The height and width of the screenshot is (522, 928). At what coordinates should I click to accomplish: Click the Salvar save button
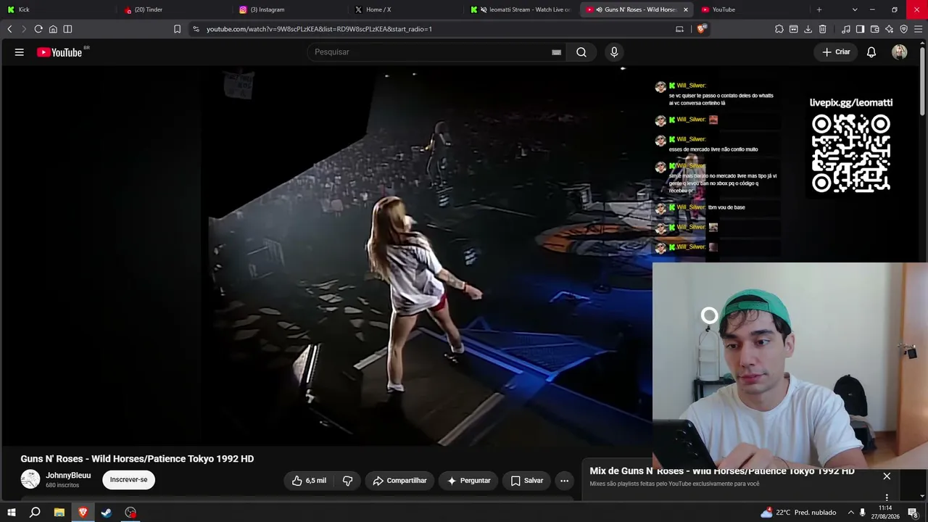click(x=527, y=481)
